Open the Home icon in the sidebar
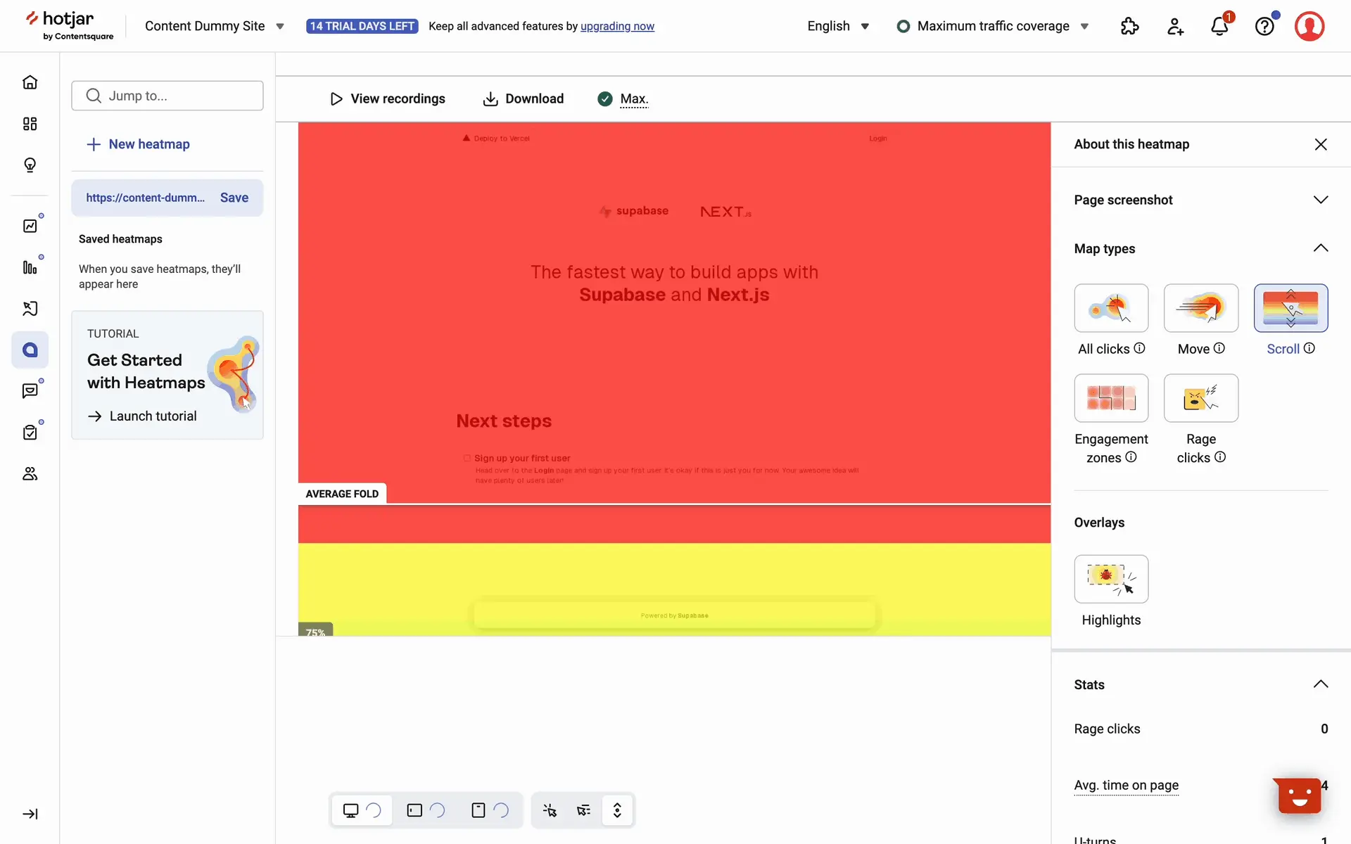The width and height of the screenshot is (1351, 844). point(30,82)
